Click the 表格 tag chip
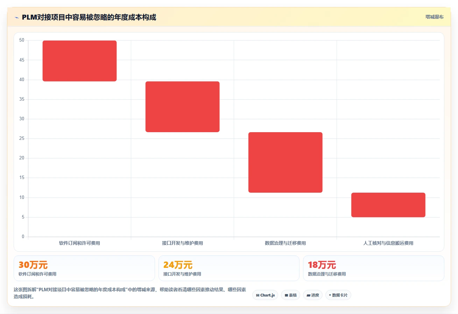The width and height of the screenshot is (458, 314). (x=290, y=295)
